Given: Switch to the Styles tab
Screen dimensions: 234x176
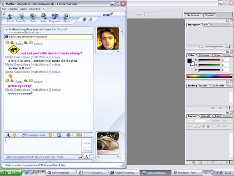Looking at the screenshot, I should click(217, 55).
